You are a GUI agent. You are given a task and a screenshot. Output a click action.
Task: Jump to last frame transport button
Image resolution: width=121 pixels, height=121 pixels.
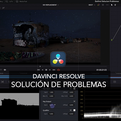click(54, 70)
